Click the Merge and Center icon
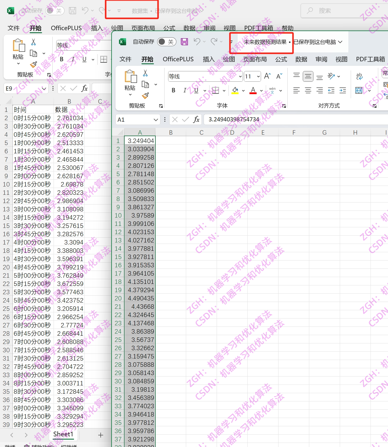Viewport: 388px width, 447px height. pos(359,90)
